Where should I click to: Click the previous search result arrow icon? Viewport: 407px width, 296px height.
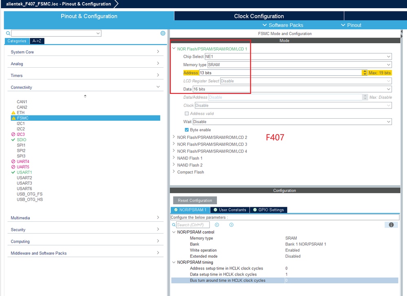click(217, 225)
